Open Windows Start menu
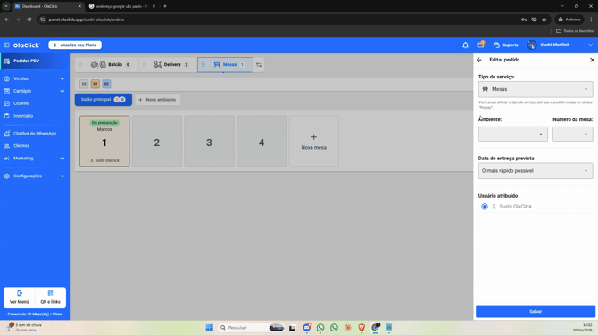 210,327
